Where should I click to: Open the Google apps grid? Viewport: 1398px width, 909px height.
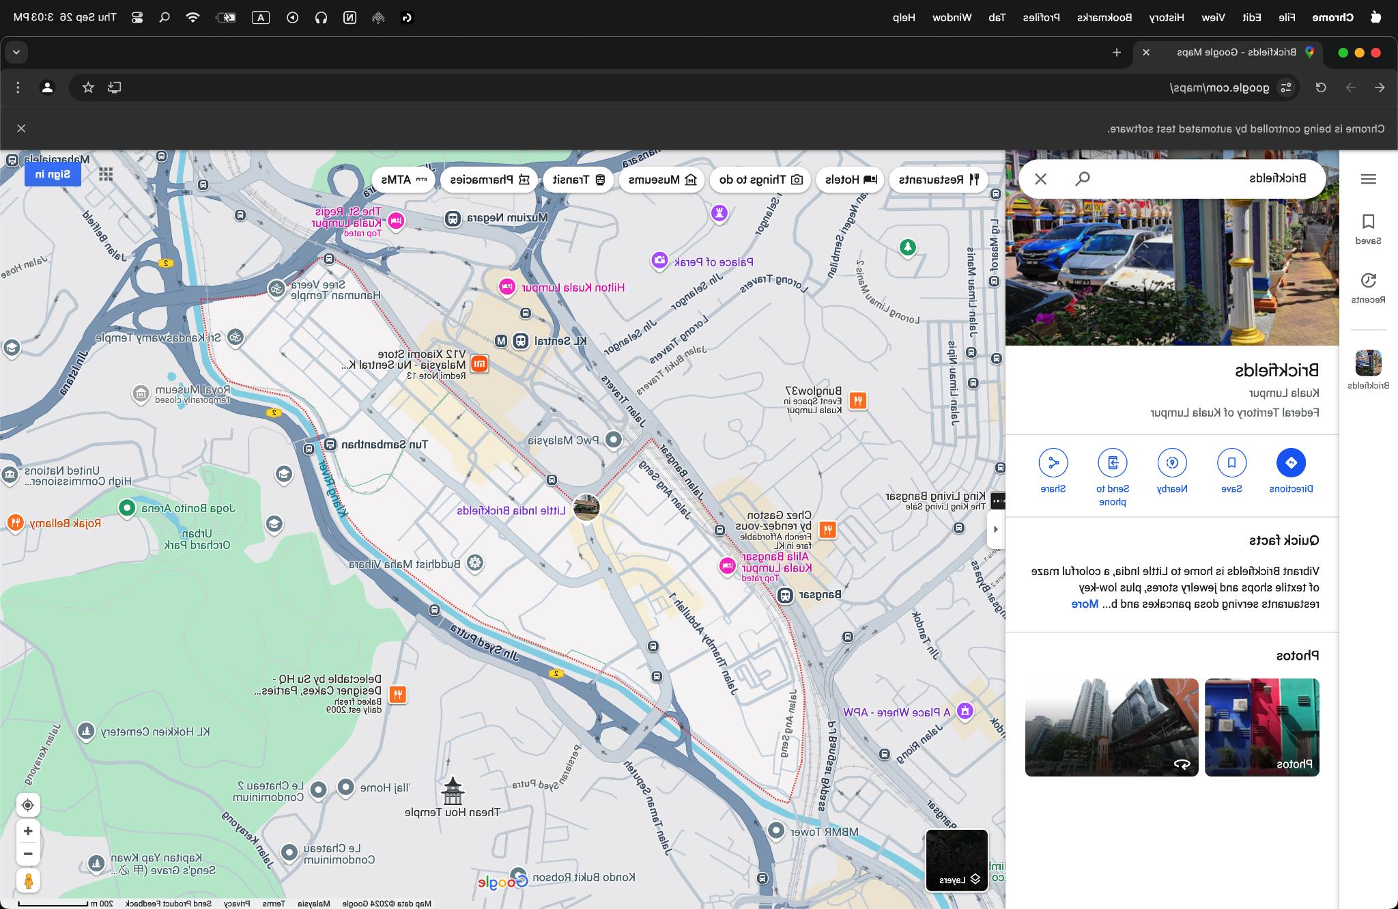coord(106,175)
